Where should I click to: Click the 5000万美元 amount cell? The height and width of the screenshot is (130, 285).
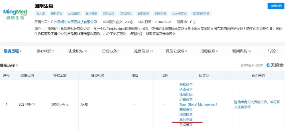[x=60, y=105]
